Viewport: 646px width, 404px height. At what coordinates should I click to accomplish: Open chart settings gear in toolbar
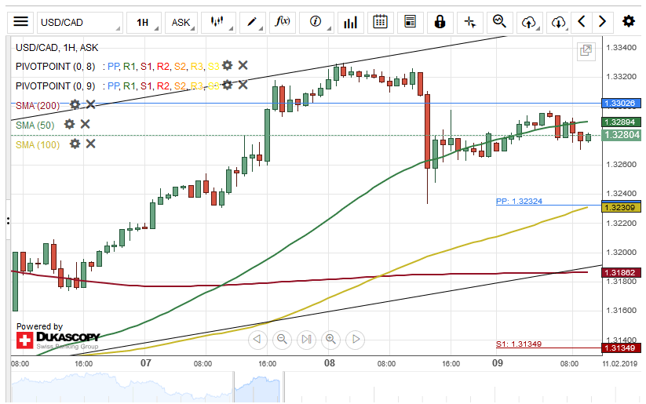pyautogui.click(x=628, y=22)
